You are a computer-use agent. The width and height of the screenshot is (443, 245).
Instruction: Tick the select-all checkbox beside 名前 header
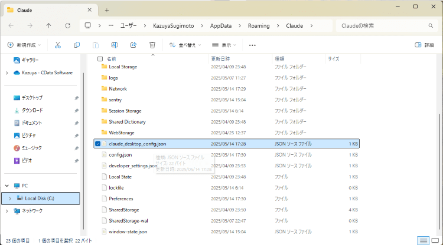100,59
